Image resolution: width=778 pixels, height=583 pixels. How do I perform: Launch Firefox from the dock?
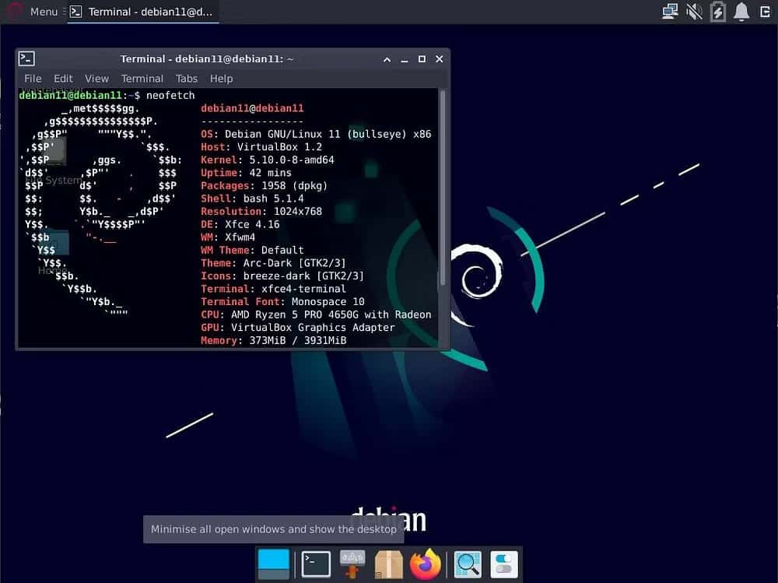point(426,564)
